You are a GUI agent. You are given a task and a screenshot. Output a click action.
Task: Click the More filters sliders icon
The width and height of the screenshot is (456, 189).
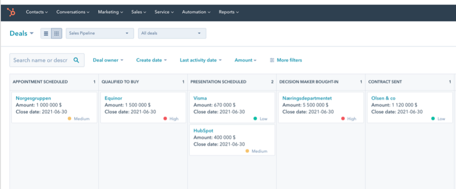click(272, 60)
